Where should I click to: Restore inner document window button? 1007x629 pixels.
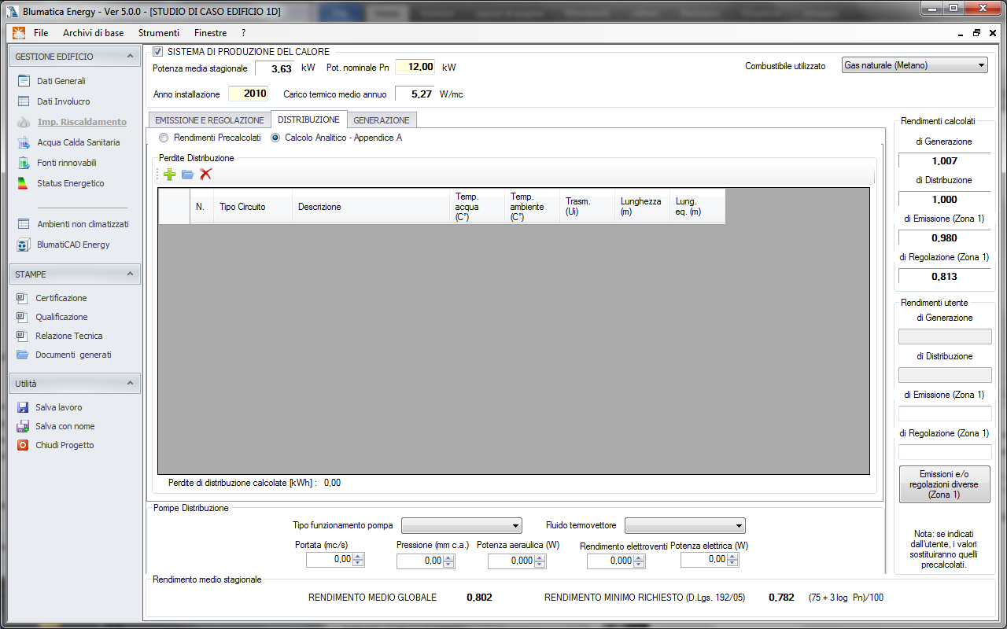pos(976,33)
